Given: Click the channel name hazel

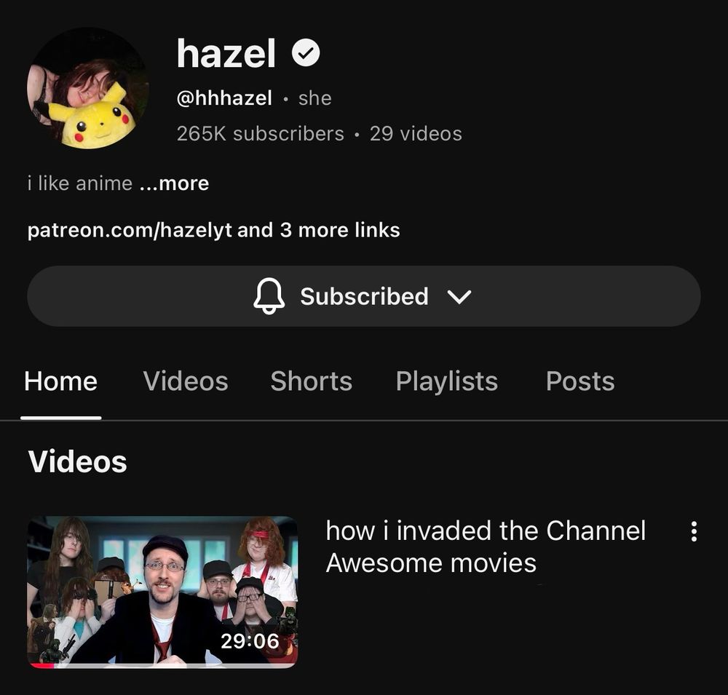Looking at the screenshot, I should pos(226,53).
